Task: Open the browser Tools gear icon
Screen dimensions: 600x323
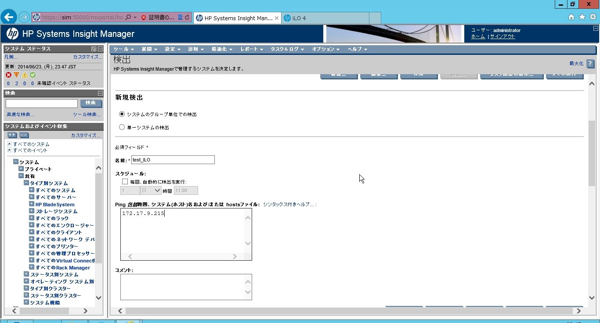Action: 593,17
